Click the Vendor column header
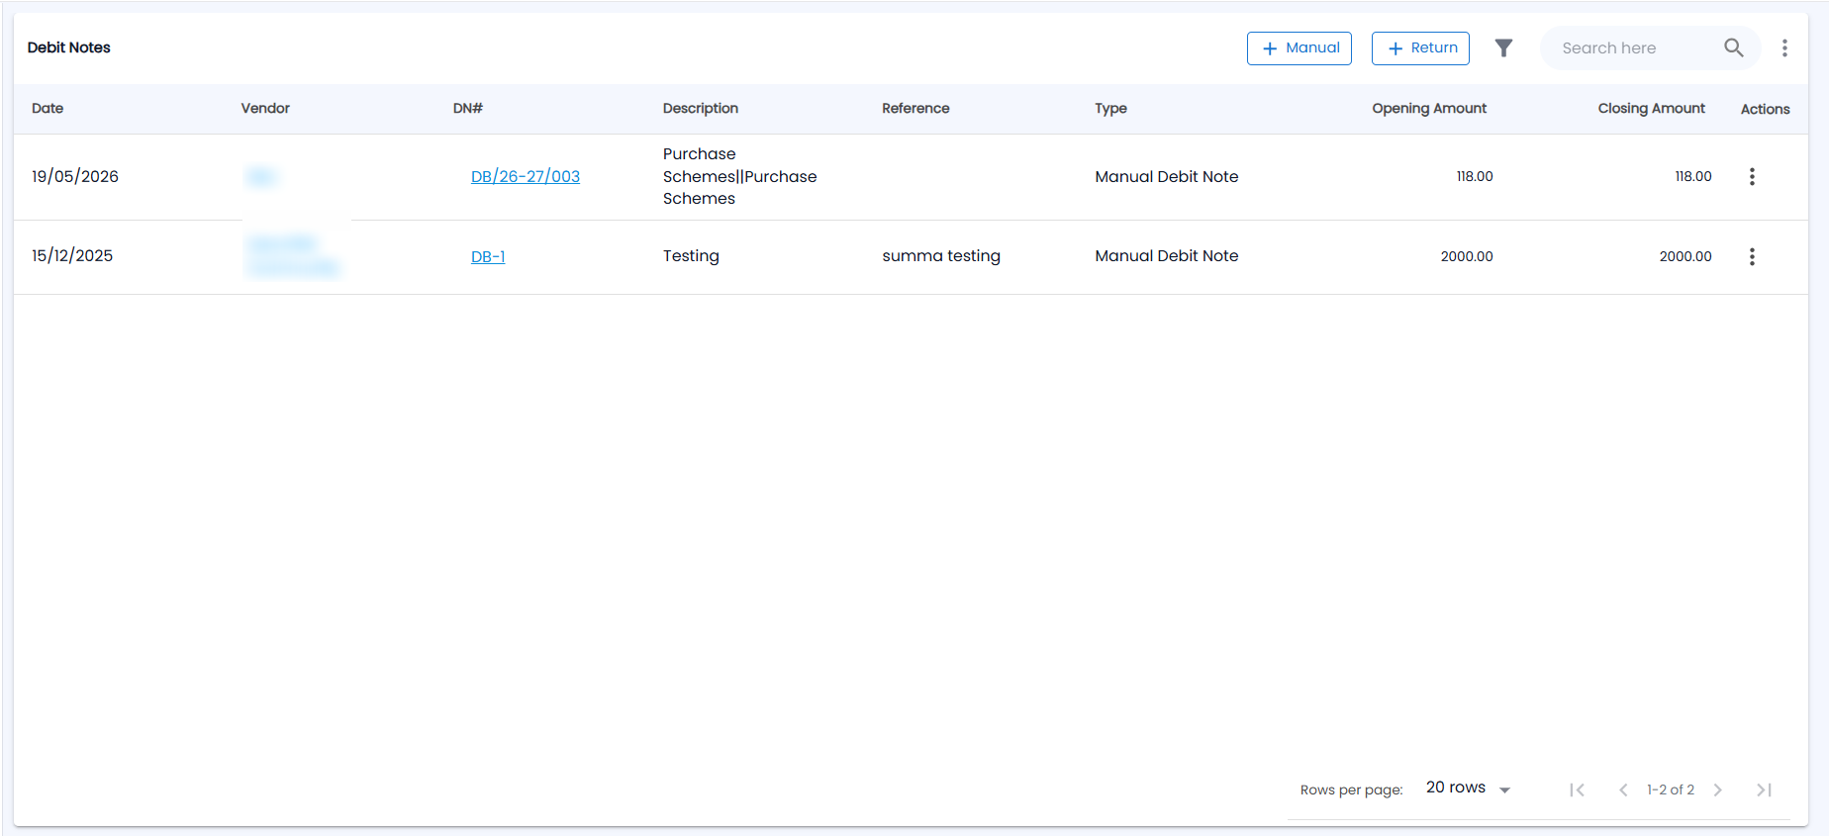1829x836 pixels. (265, 109)
